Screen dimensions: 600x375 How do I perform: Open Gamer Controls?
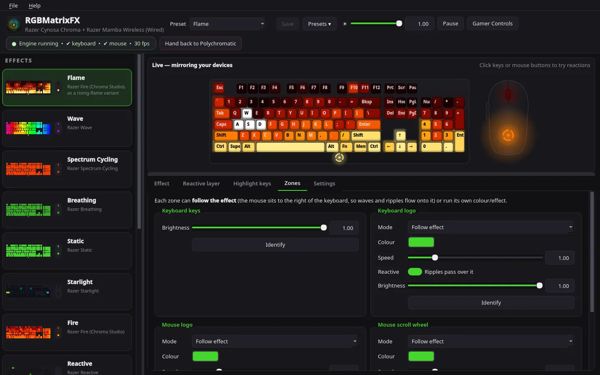tap(492, 24)
